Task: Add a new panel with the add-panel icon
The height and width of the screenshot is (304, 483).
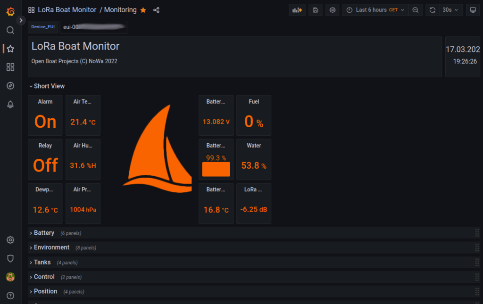Action: [x=297, y=9]
